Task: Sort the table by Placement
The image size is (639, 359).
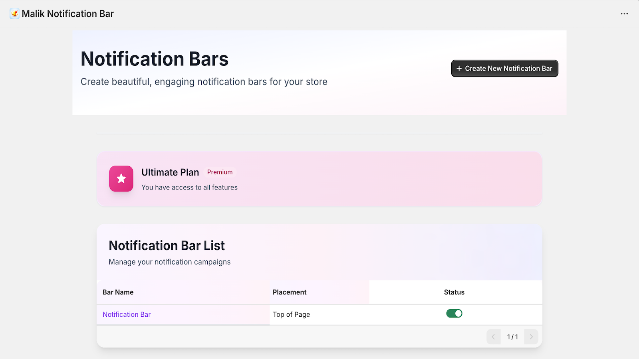Action: click(x=290, y=292)
